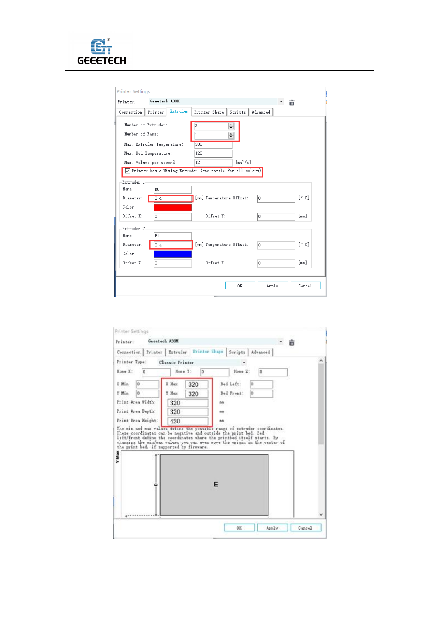Click the Extruder 2 Diameter field
The width and height of the screenshot is (440, 621).
coord(173,245)
